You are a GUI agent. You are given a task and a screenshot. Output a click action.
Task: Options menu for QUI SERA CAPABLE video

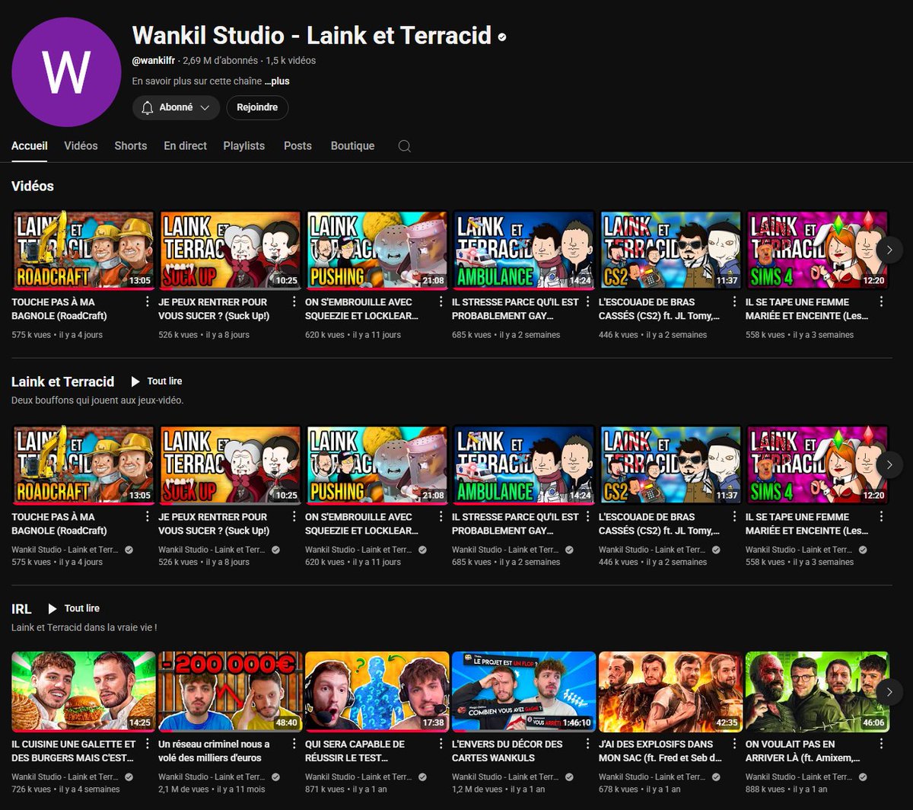coord(441,745)
